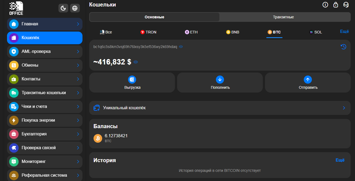Image resolution: width=355 pixels, height=181 pixels.
Task: Open support via headset icon
Action: point(346,5)
